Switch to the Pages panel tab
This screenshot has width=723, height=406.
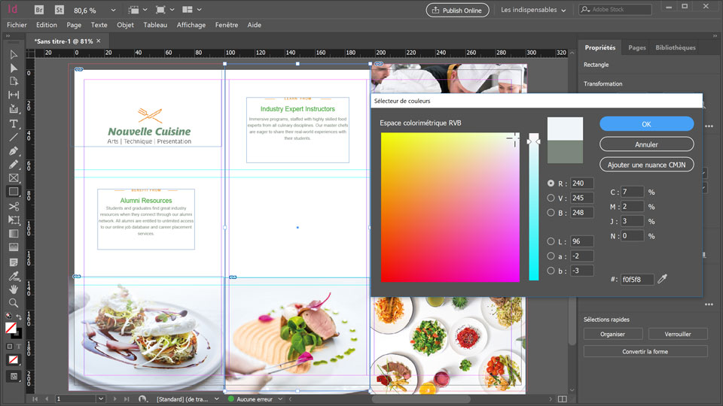point(637,47)
